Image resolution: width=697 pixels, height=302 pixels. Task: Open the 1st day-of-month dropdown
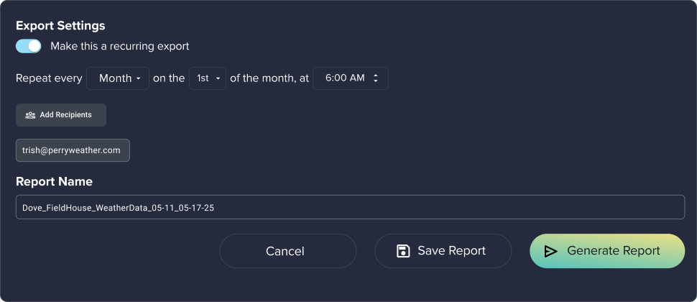(208, 78)
